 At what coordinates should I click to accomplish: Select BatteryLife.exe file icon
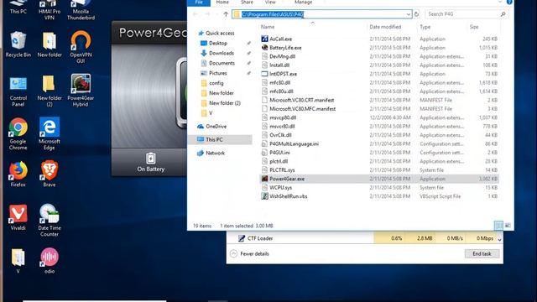pyautogui.click(x=264, y=48)
